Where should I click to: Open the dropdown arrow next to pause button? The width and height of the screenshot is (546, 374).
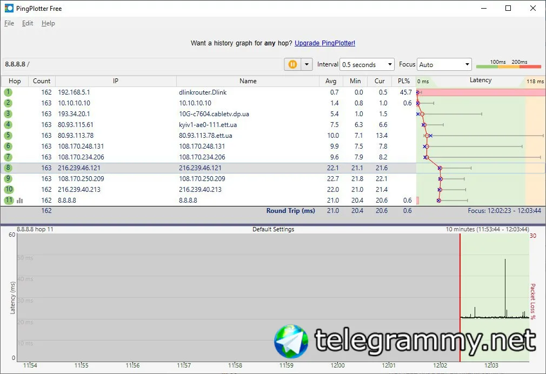point(307,64)
